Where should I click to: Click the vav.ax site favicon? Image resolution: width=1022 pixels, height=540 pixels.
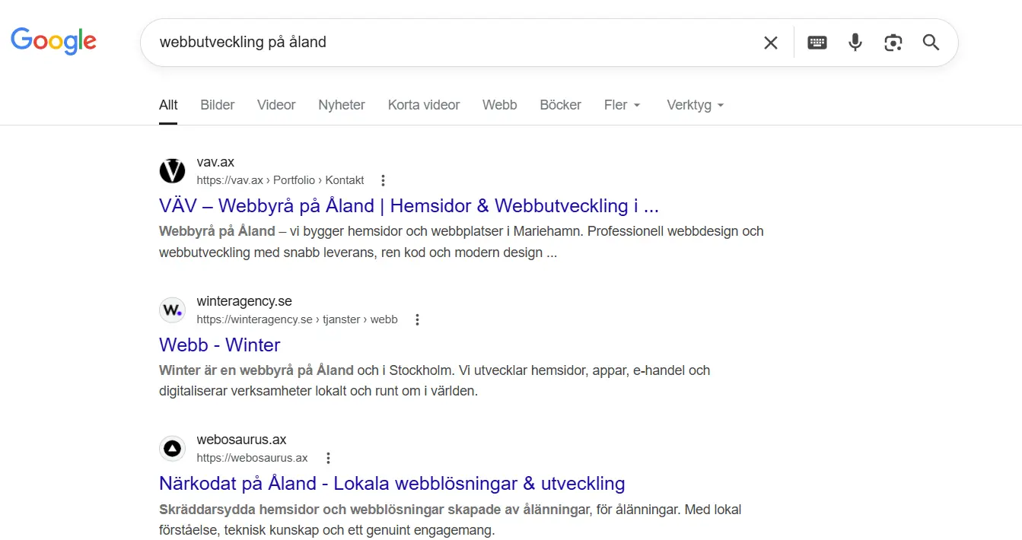[x=172, y=170]
